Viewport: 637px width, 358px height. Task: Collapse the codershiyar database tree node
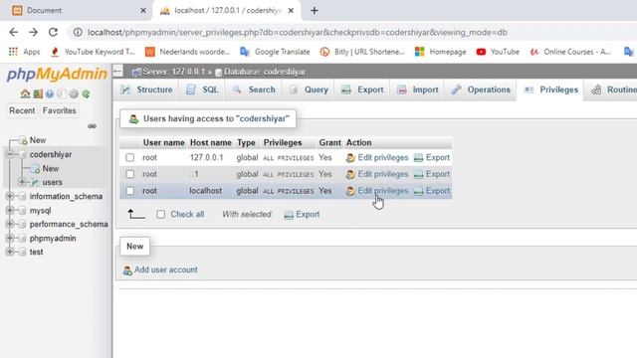pos(10,154)
